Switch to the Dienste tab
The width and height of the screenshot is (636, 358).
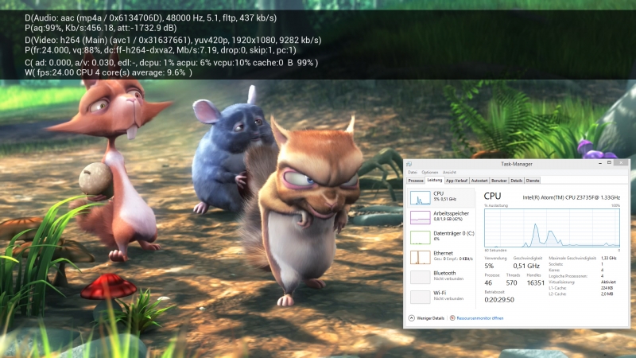click(x=533, y=181)
